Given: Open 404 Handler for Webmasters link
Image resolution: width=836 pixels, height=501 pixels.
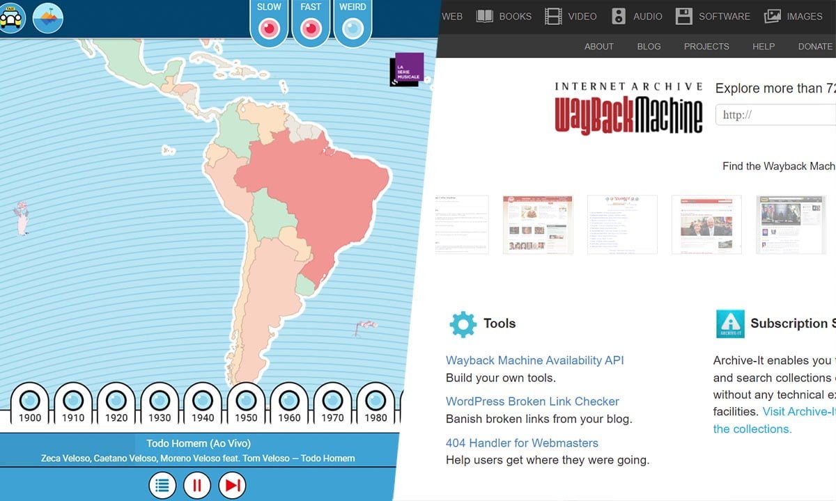Looking at the screenshot, I should coord(522,443).
